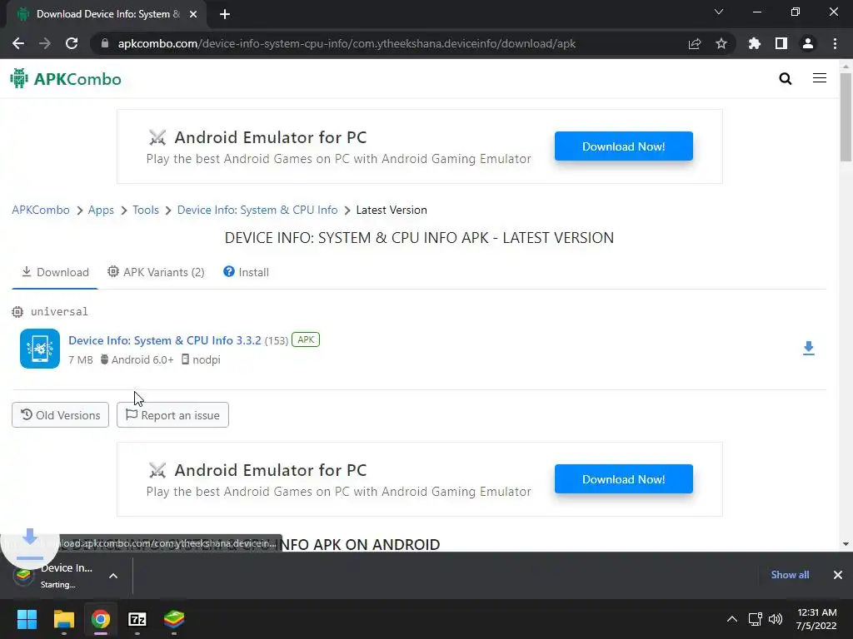853x639 pixels.
Task: Toggle the Chrome side panel icon
Action: 781,43
